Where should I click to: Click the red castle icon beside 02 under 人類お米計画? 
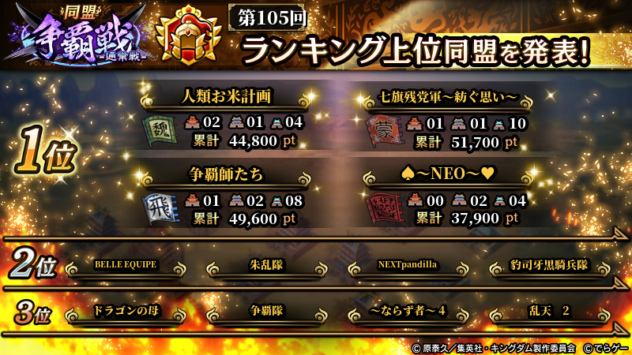click(x=193, y=122)
